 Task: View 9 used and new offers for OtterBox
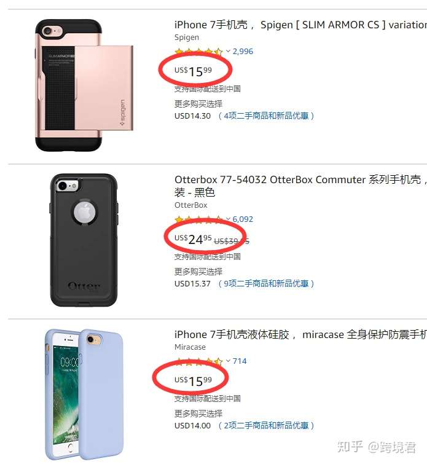click(266, 283)
